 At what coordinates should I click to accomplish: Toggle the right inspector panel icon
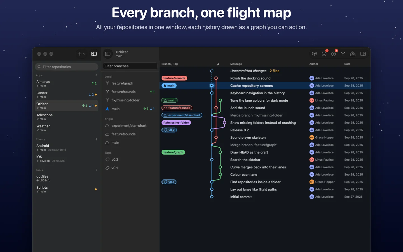pyautogui.click(x=363, y=54)
